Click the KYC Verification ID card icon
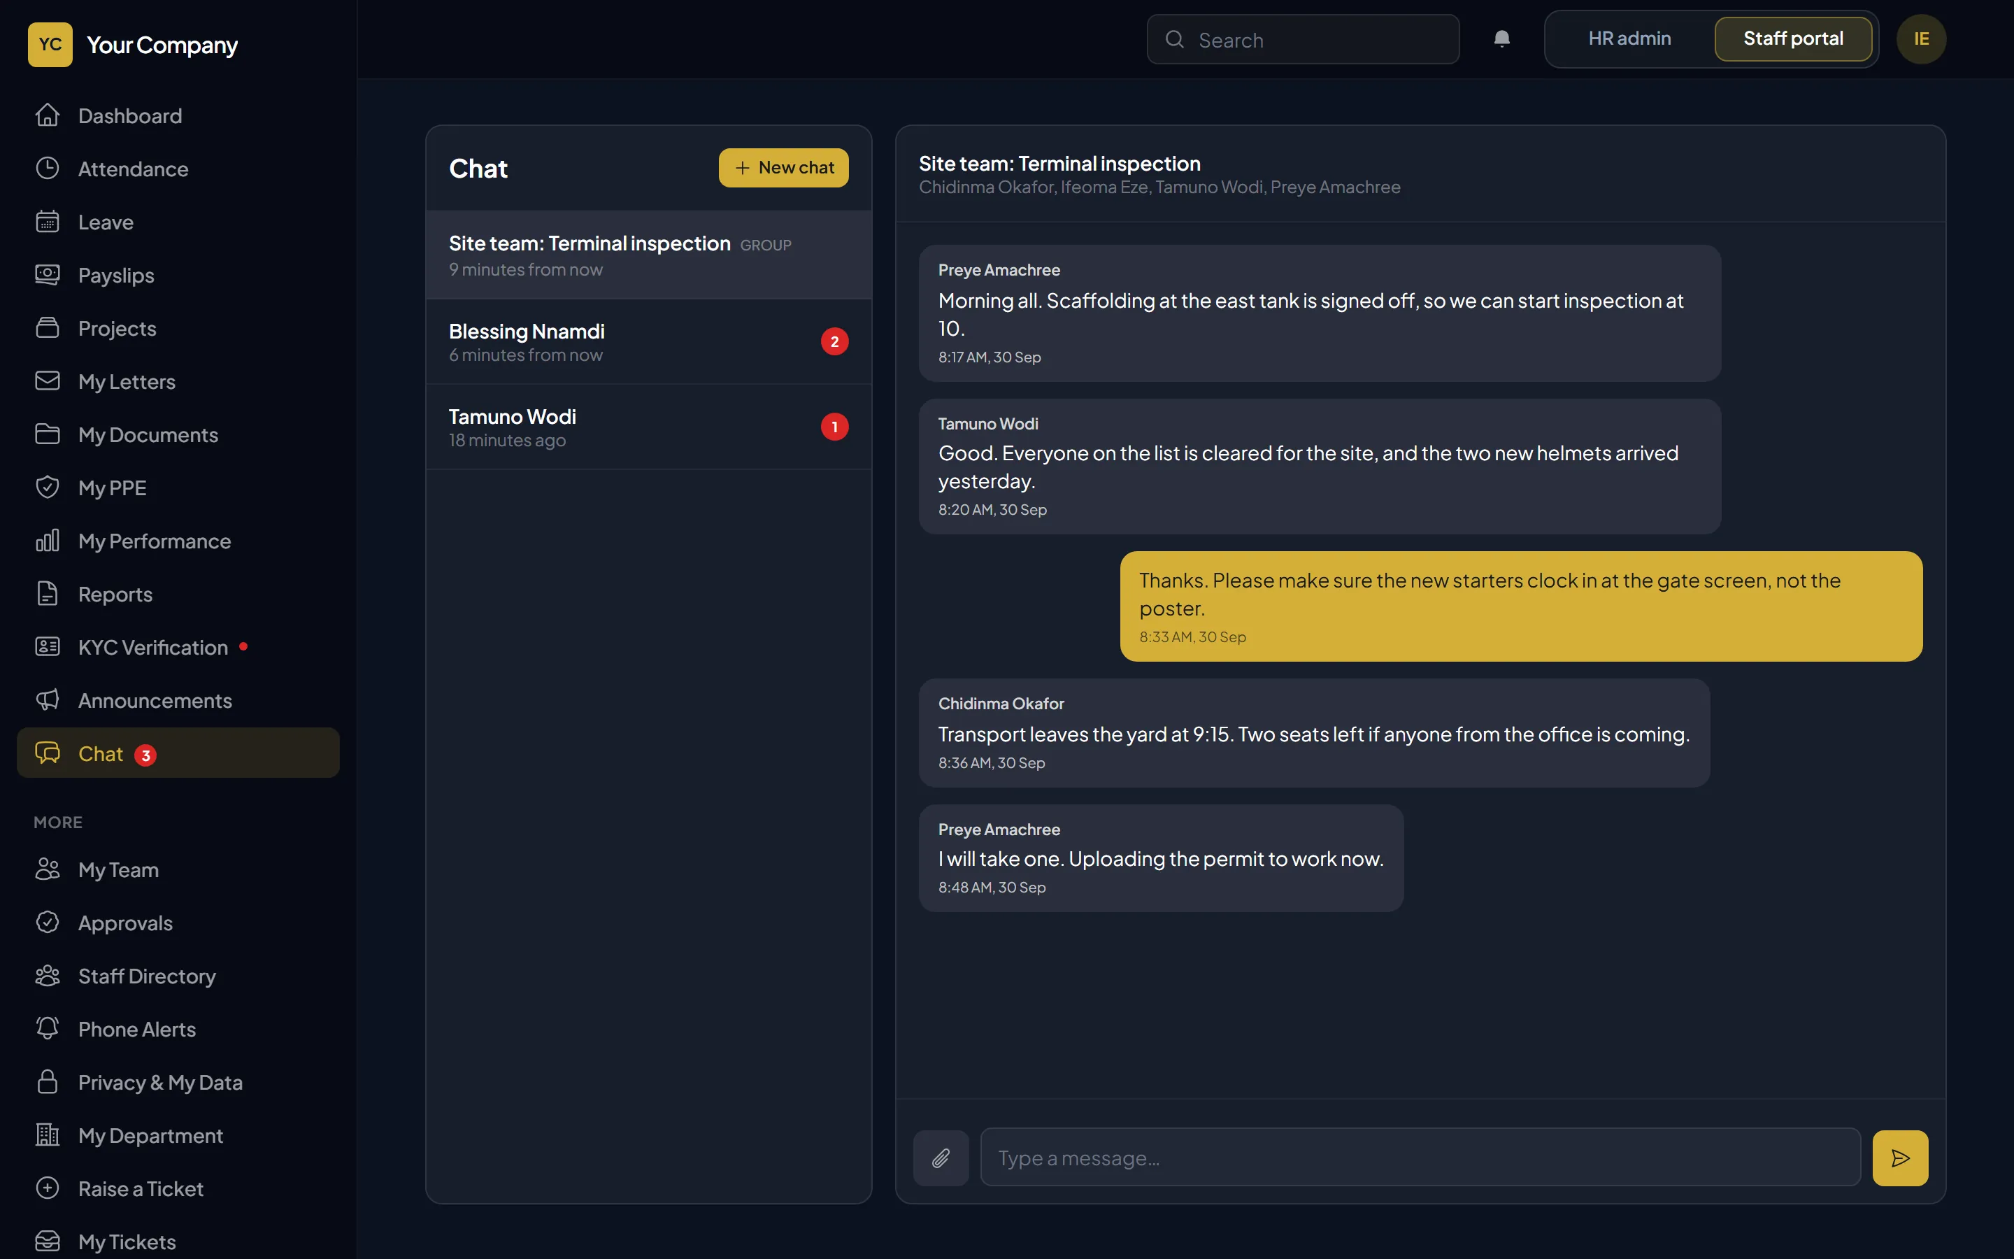This screenshot has width=2014, height=1259. click(x=48, y=647)
